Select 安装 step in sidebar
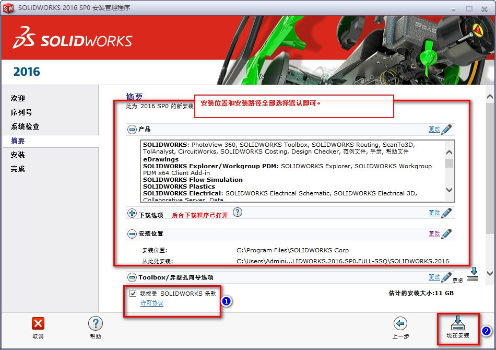The image size is (496, 350). pyautogui.click(x=18, y=155)
